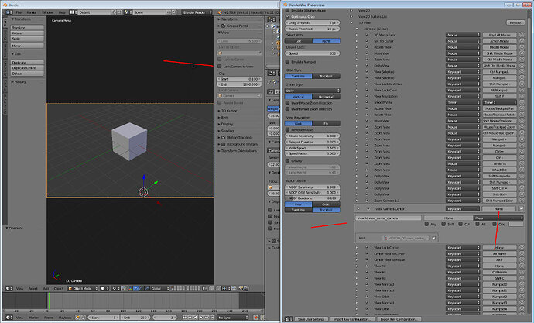The image size is (534, 323).
Task: Open the Render menu
Action: tap(32, 12)
